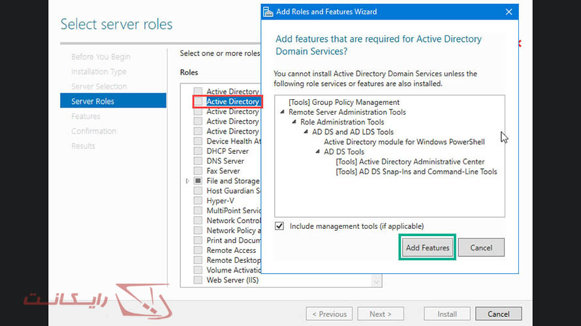Click the roles list scroll-down arrow

point(377,280)
